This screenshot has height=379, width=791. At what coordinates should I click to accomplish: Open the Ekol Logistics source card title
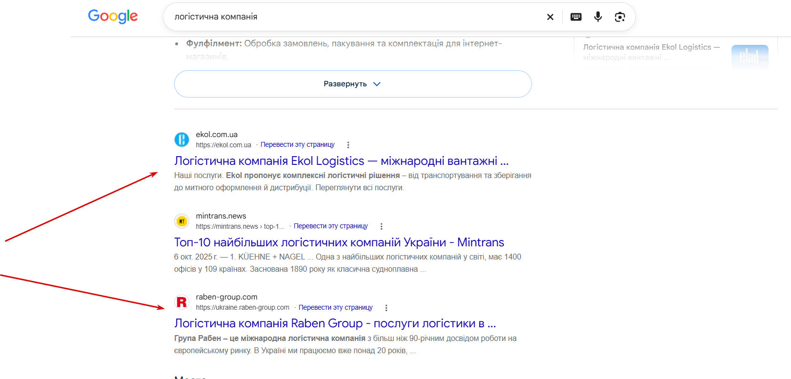(x=651, y=52)
